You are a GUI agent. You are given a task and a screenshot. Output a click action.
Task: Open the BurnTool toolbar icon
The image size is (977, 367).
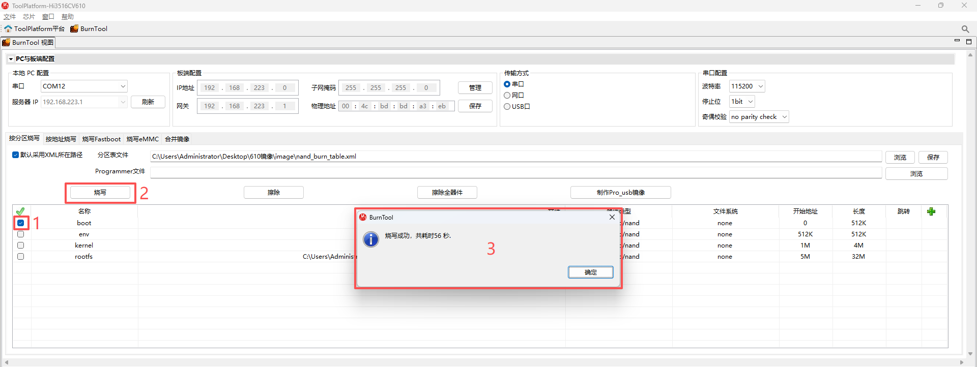tap(74, 28)
